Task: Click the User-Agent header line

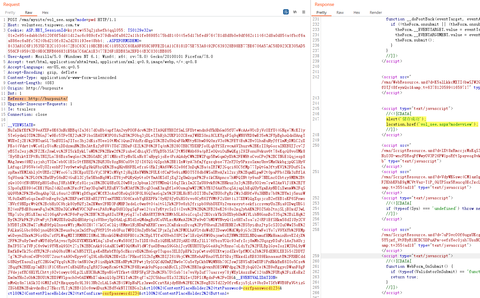Action: tap(110, 57)
